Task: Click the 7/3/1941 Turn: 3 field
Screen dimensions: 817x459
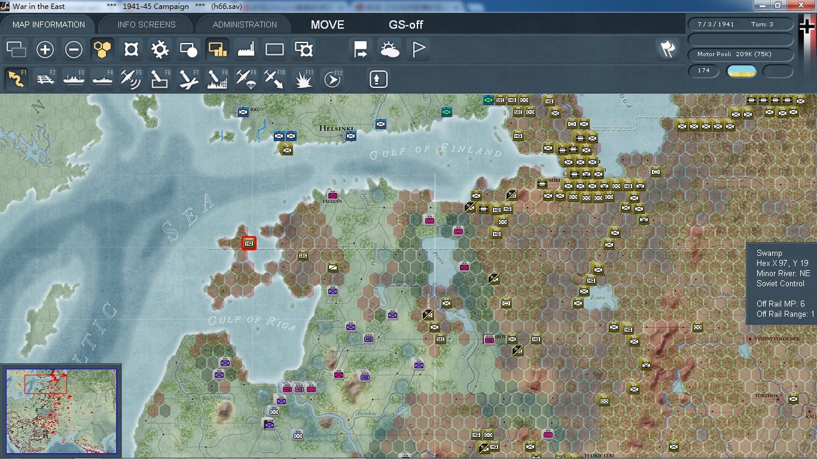Action: click(x=741, y=25)
